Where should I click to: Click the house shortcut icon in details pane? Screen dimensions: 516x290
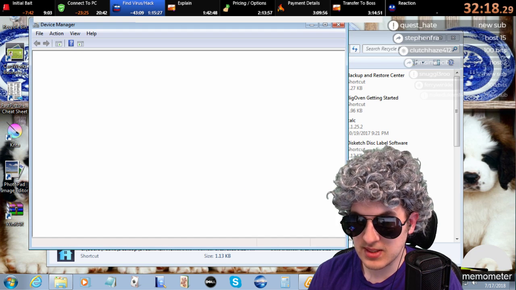point(66,255)
